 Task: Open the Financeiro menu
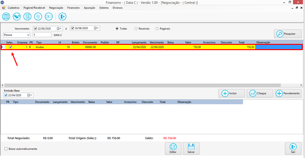[73, 8]
